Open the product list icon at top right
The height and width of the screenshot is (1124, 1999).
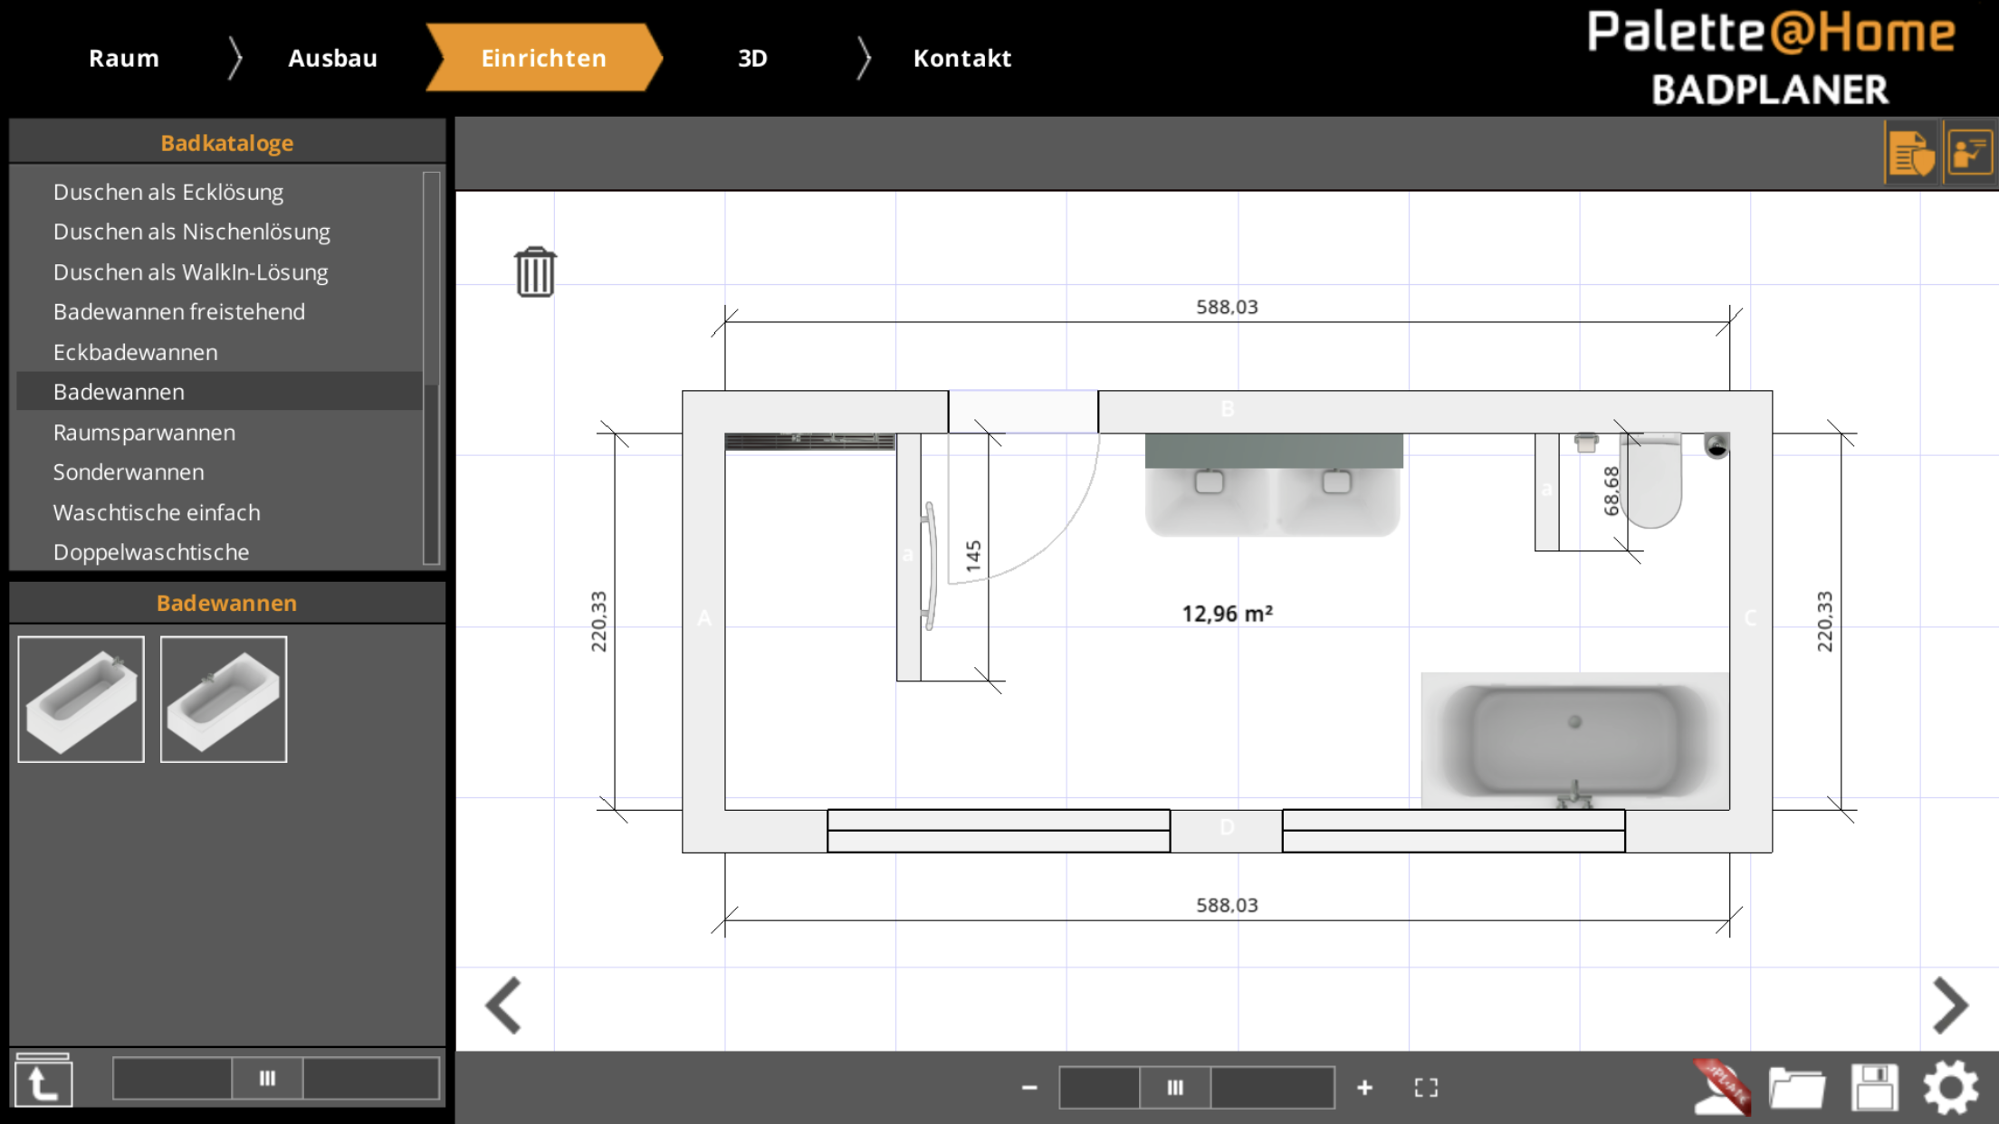tap(1911, 154)
